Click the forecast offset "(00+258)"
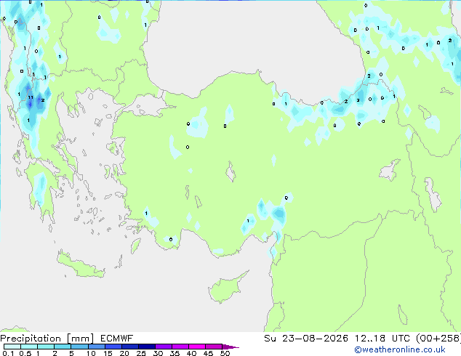This screenshot has height=356, width=461. tap(438, 339)
